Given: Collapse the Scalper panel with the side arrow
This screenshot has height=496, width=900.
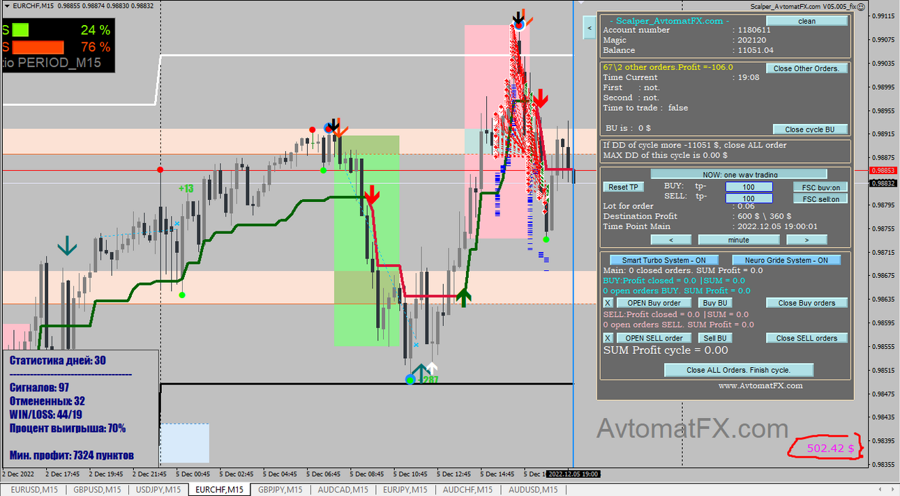Looking at the screenshot, I should 590,28.
